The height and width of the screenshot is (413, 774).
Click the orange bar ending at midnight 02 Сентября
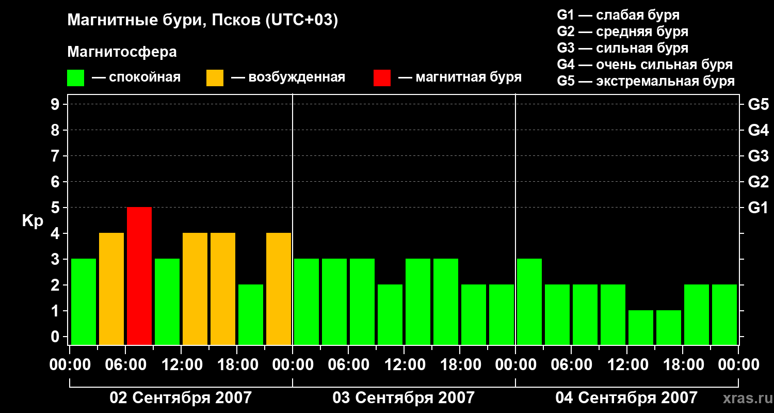(279, 289)
